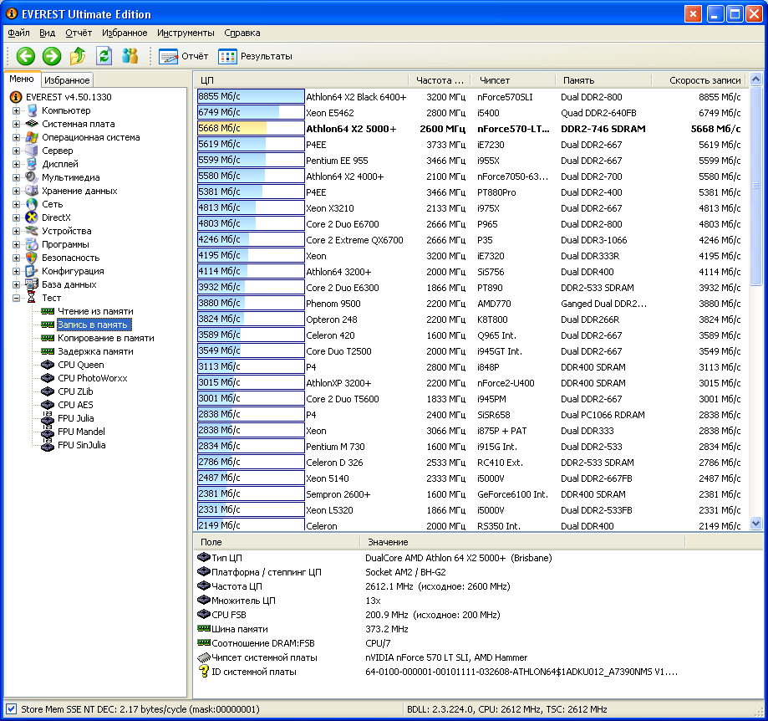Click the EVEREST v4.50.1330 root icon
Viewport: 768px width, 721px height.
click(x=16, y=97)
